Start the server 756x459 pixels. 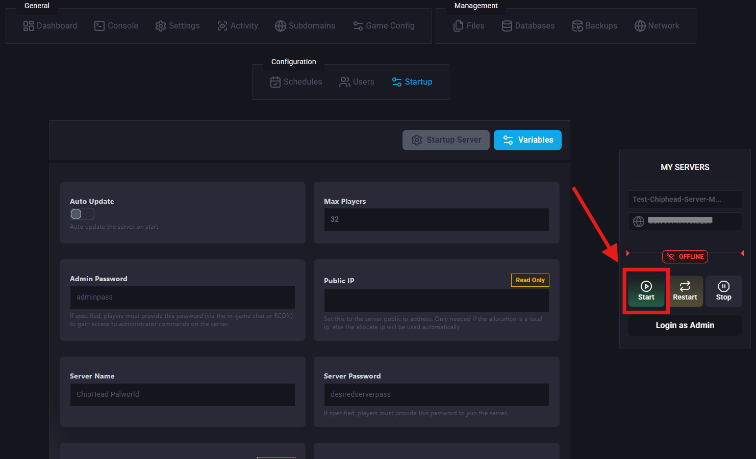[x=646, y=291]
